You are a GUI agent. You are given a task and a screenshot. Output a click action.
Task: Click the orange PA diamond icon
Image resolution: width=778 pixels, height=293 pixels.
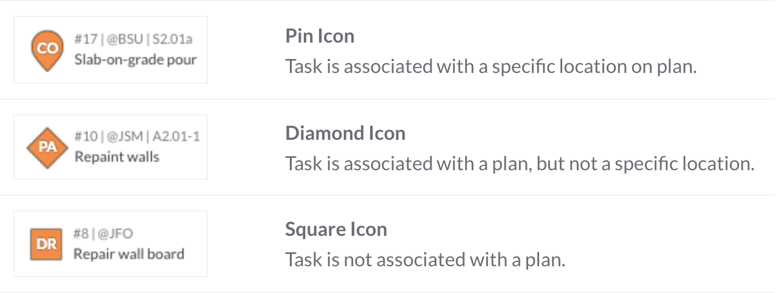click(47, 147)
